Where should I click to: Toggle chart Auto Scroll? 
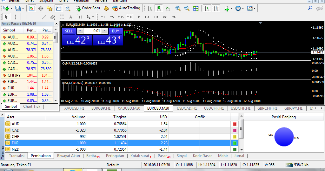click(207, 8)
